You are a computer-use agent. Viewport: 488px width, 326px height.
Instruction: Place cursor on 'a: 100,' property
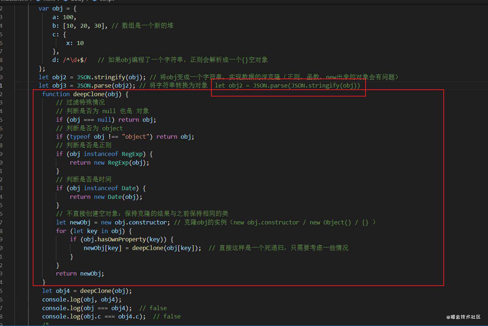click(64, 17)
